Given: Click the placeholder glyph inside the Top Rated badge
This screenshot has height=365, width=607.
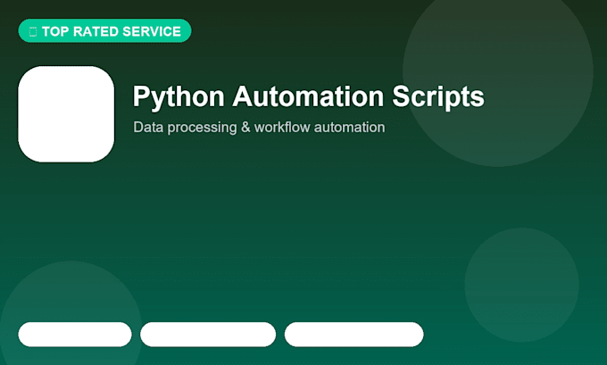Looking at the screenshot, I should [x=33, y=32].
